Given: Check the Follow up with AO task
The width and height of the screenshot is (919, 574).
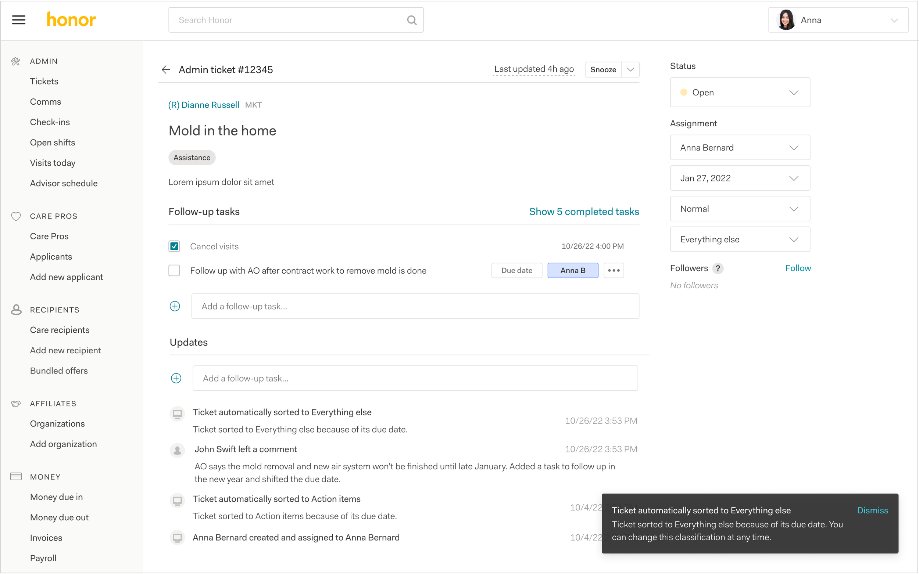Looking at the screenshot, I should pyautogui.click(x=174, y=270).
